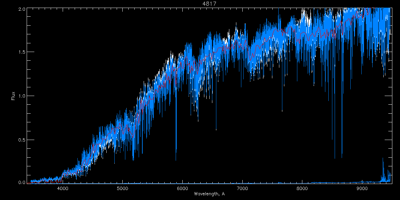
Task: Click the 5000 x-axis tick label
Action: [123, 188]
